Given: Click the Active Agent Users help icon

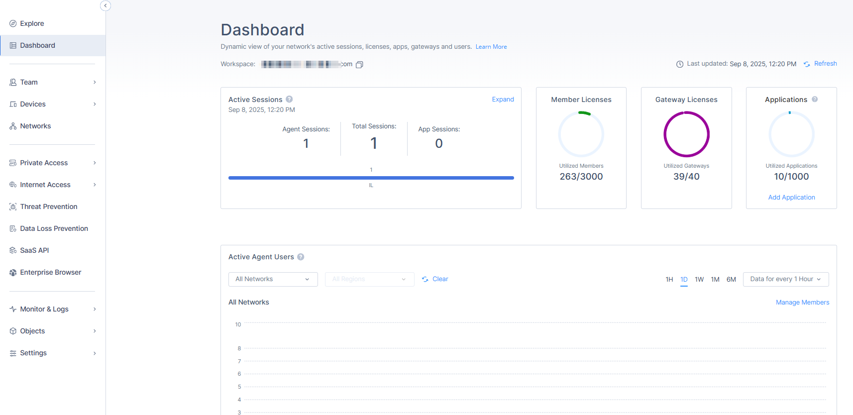Looking at the screenshot, I should click(301, 257).
